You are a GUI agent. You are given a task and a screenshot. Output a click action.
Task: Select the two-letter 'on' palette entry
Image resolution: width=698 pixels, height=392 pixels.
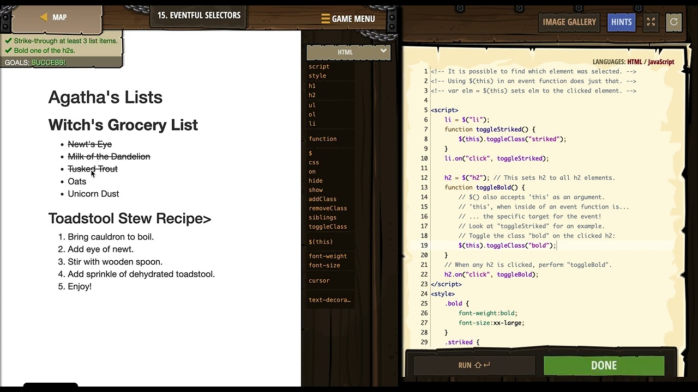click(x=312, y=171)
